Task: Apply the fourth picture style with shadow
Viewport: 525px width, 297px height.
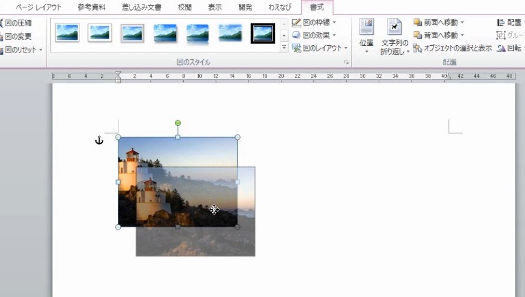Action: (165, 33)
